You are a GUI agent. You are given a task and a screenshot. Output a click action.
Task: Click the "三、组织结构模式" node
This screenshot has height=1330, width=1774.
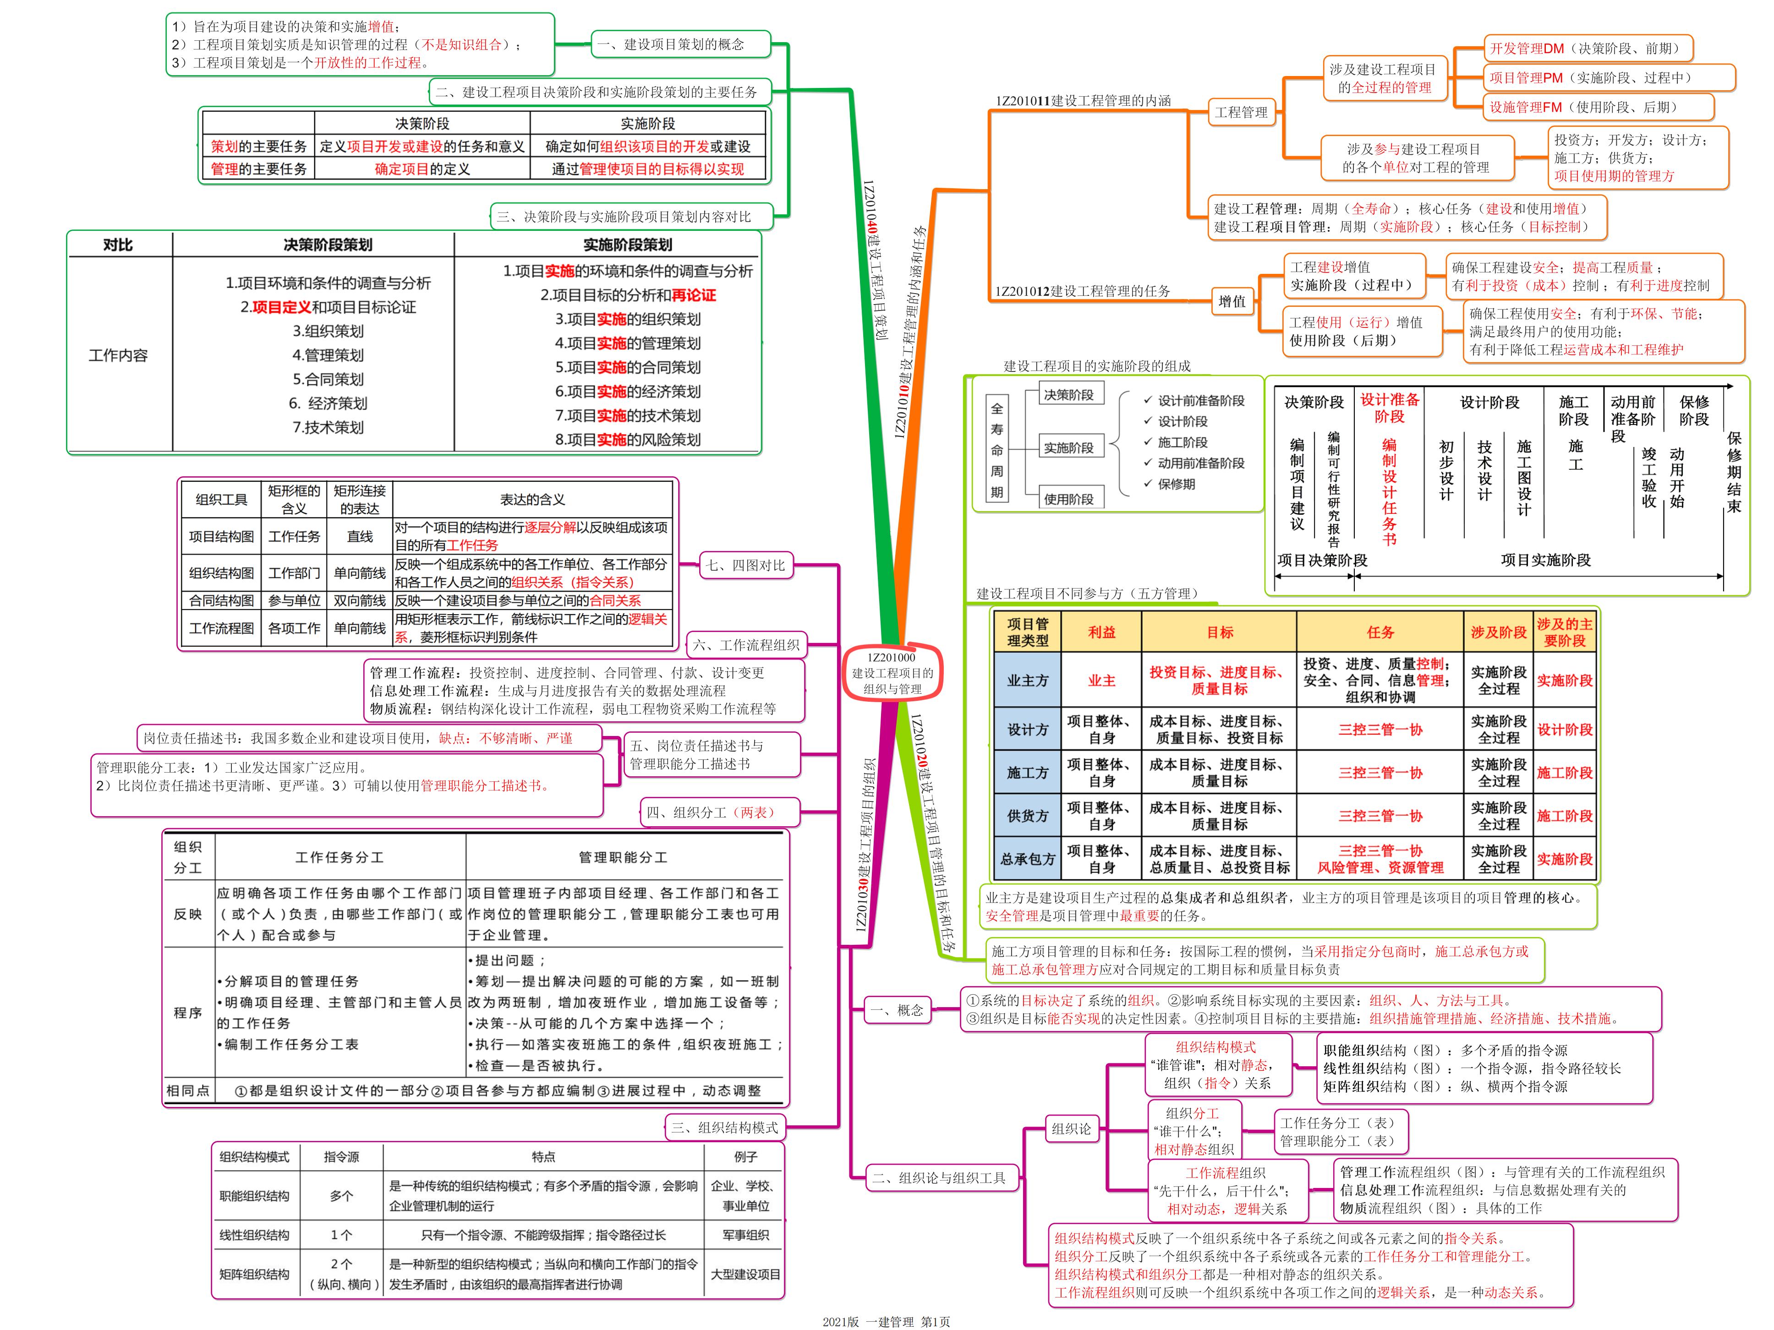click(725, 1127)
